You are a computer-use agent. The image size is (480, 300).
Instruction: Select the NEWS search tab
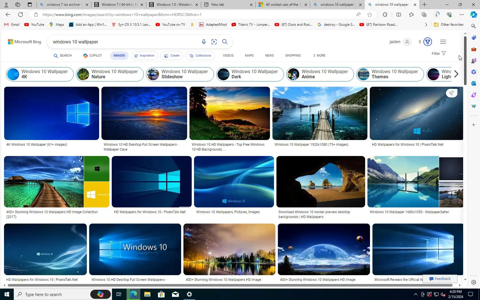(x=269, y=55)
